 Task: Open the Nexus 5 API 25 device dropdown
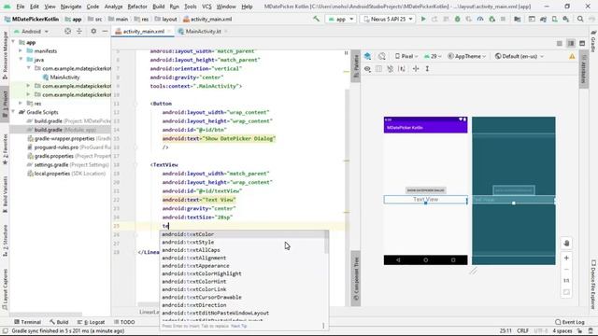[388, 19]
